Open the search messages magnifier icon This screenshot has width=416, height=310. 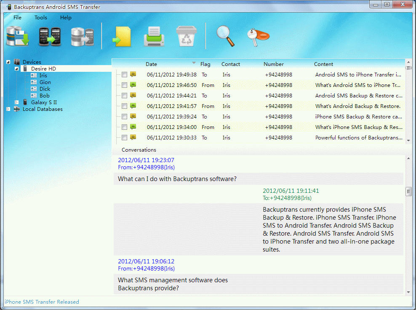click(225, 37)
